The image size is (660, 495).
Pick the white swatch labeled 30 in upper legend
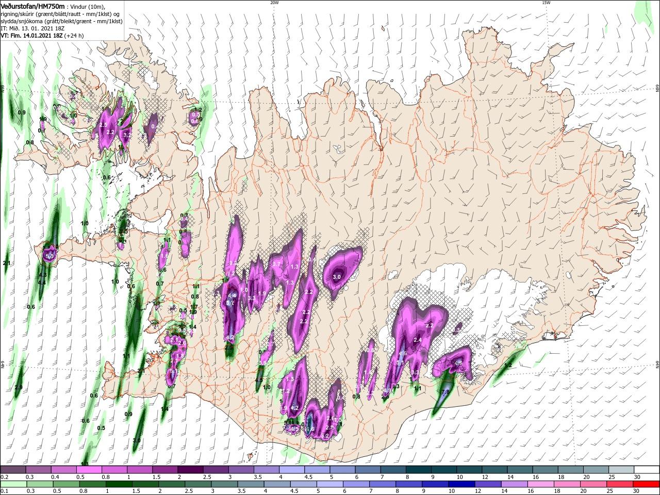point(647,470)
